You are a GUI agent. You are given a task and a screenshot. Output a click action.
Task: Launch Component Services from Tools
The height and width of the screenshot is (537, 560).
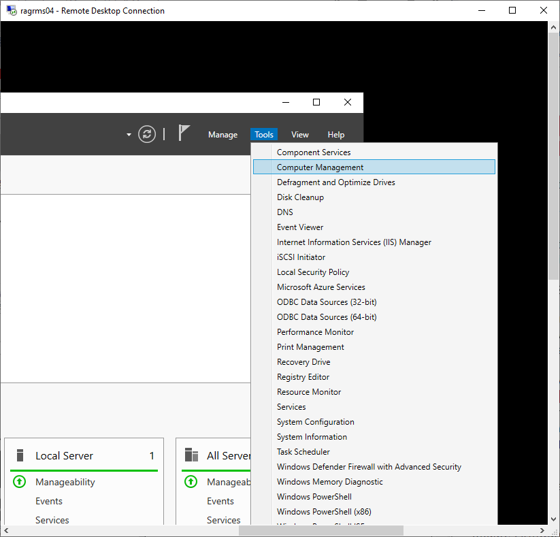(x=374, y=152)
